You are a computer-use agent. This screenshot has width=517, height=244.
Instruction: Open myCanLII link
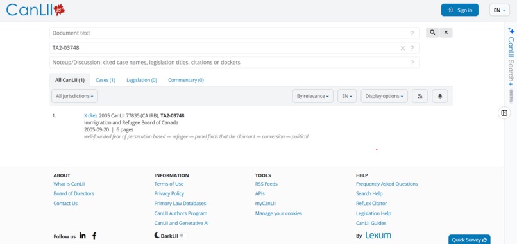coord(266,204)
